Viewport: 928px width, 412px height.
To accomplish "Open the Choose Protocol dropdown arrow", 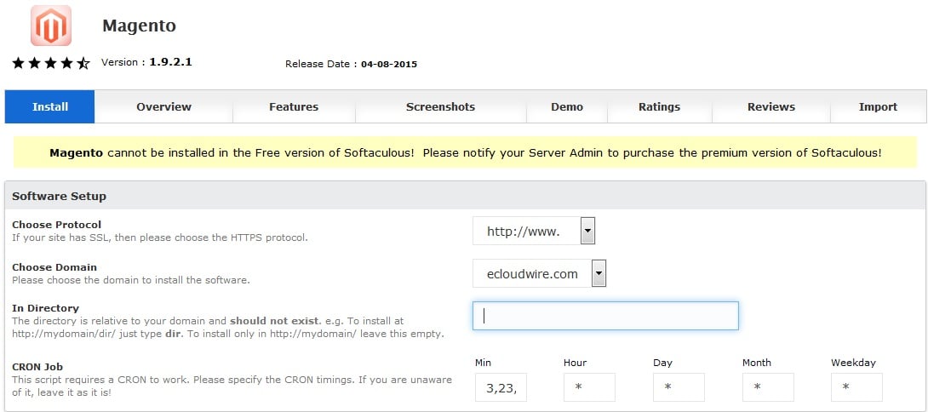I will (587, 231).
